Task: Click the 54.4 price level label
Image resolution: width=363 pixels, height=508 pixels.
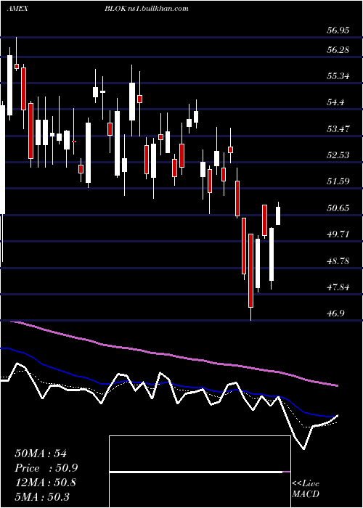Action: (335, 102)
